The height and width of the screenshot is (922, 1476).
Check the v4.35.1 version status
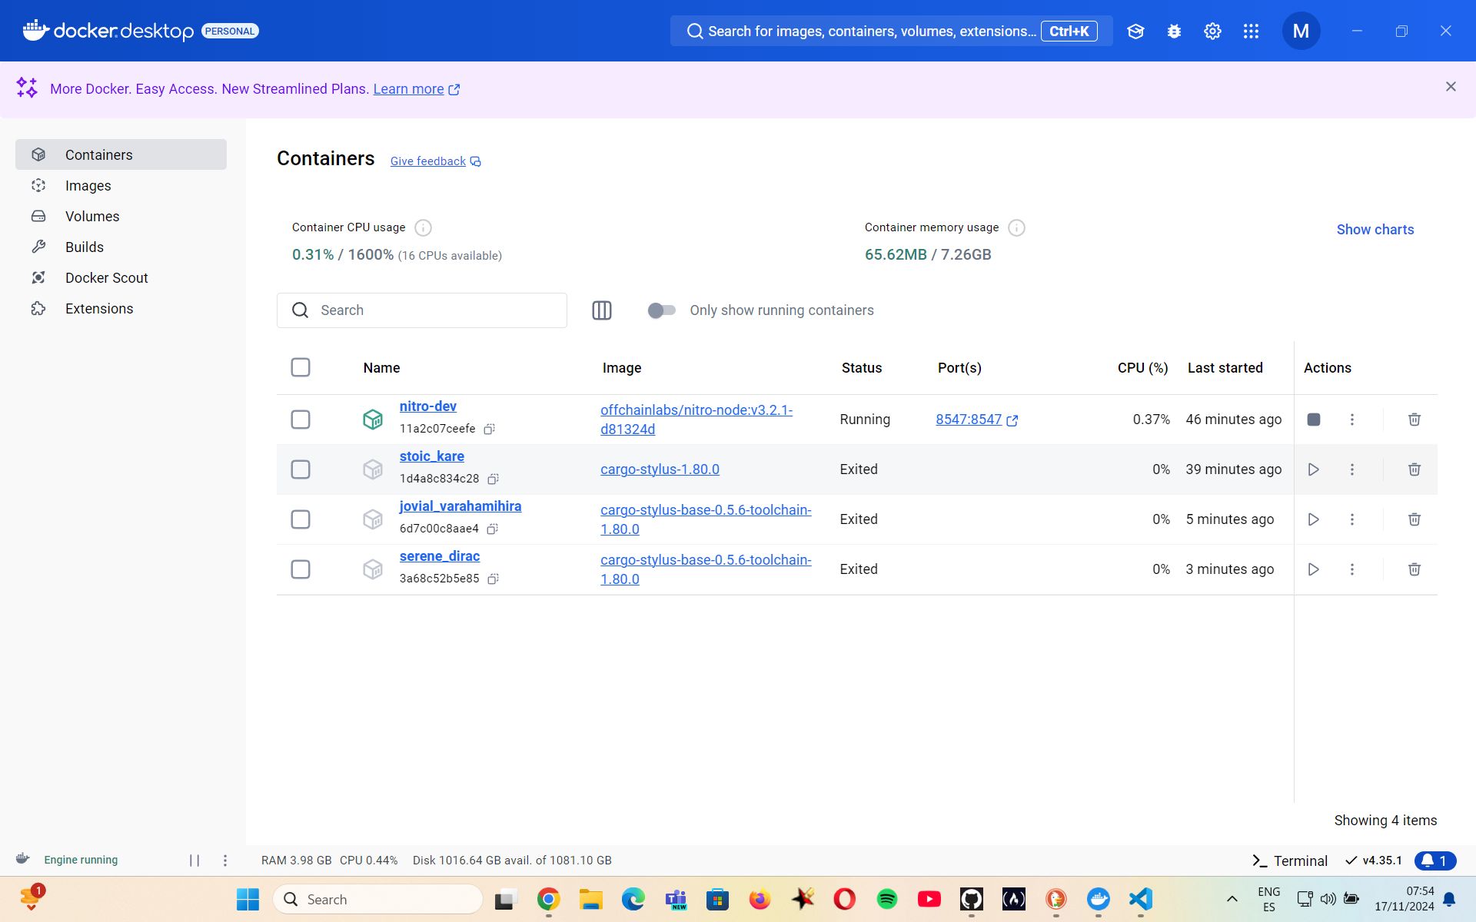tap(1374, 861)
